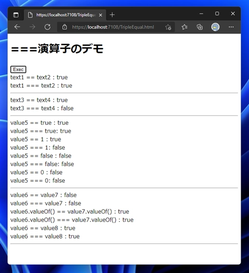Open the tab actions menu icon
The image size is (249, 273).
tap(16, 15)
